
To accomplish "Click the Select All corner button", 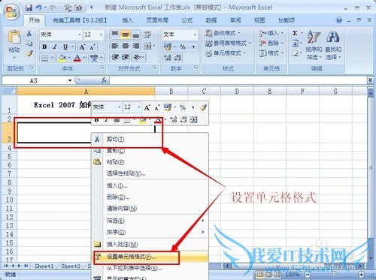I will point(10,91).
